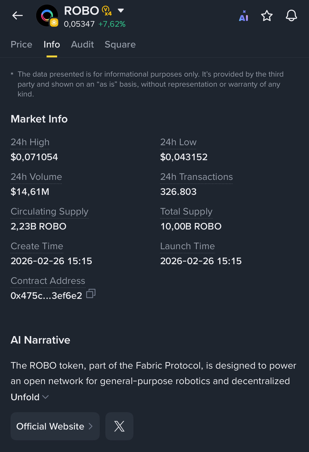Open the Official Website link

point(55,426)
